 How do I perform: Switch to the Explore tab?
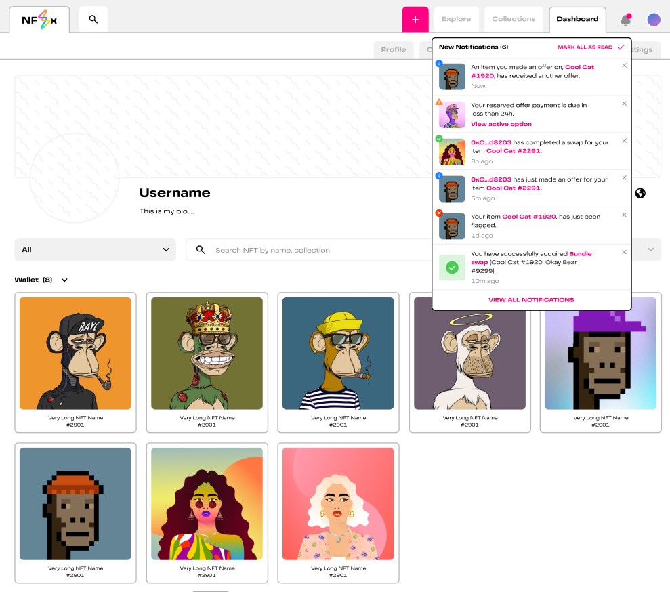tap(456, 20)
